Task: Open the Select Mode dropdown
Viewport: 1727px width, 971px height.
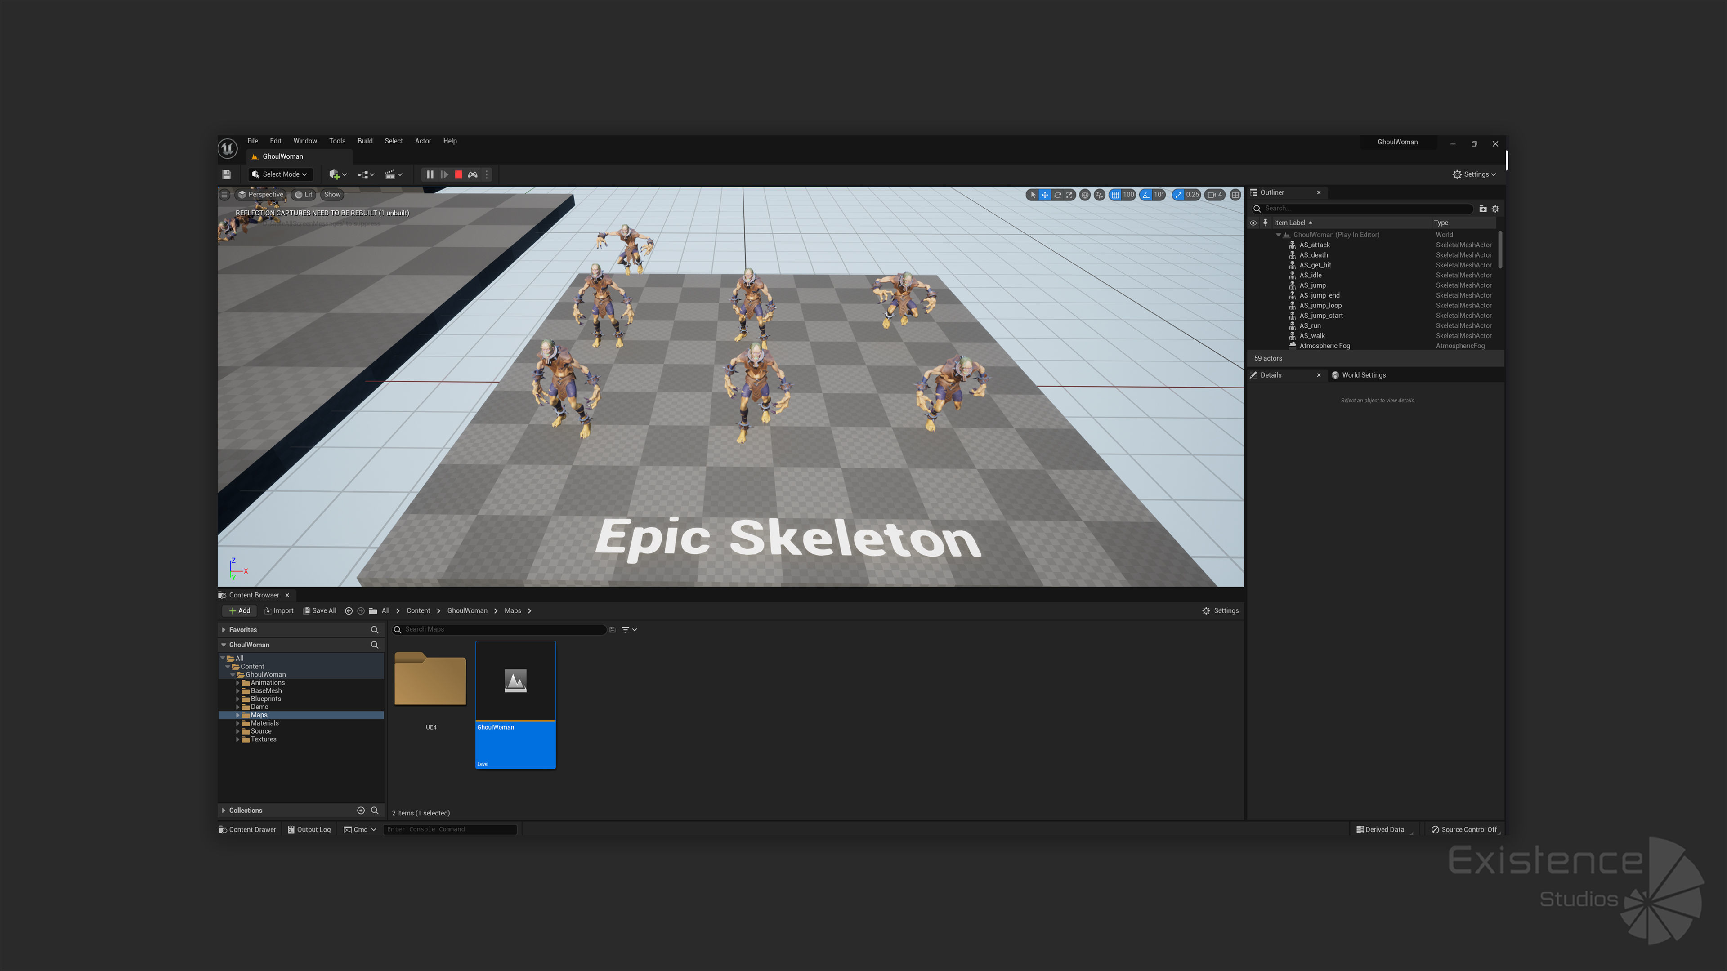Action: [280, 174]
